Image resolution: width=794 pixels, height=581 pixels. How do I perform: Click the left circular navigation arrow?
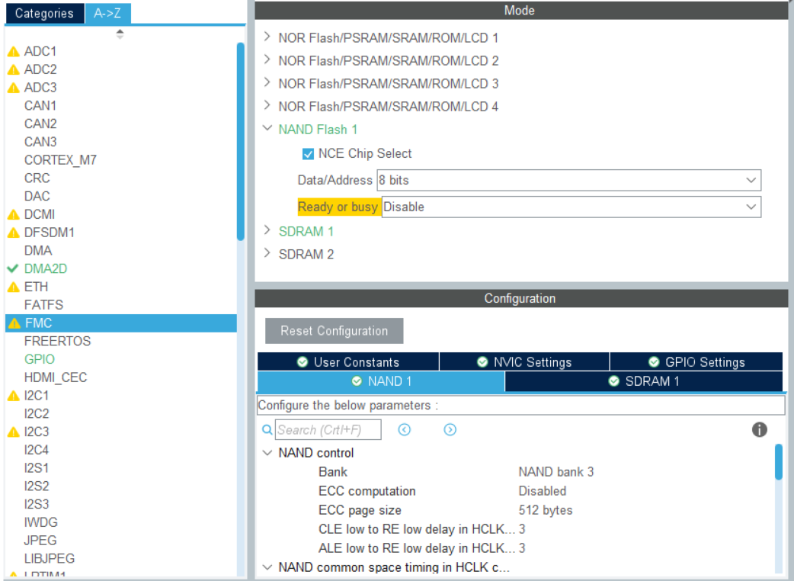coord(404,429)
